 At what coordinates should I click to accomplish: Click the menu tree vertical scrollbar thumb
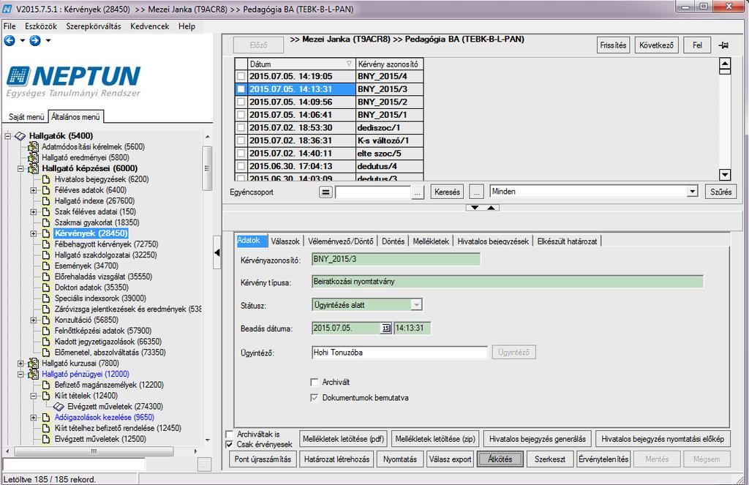coord(207,168)
